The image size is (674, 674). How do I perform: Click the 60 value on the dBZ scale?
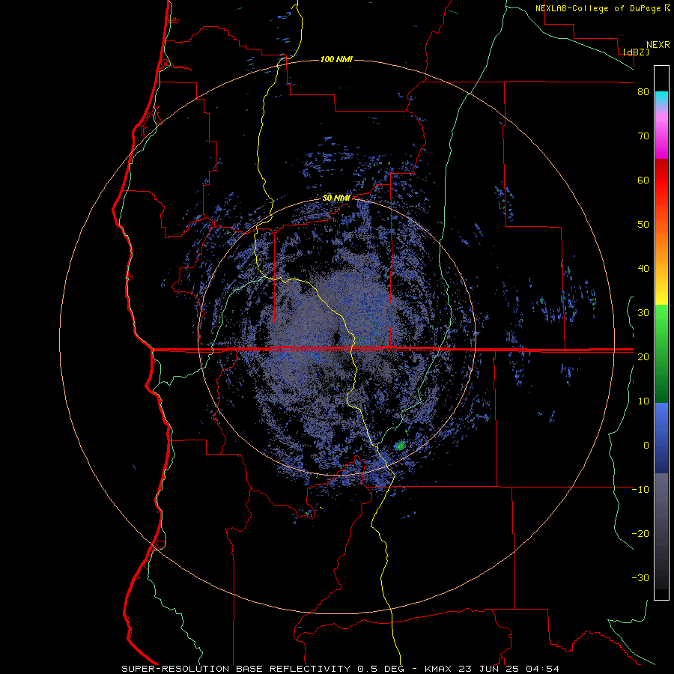point(643,180)
